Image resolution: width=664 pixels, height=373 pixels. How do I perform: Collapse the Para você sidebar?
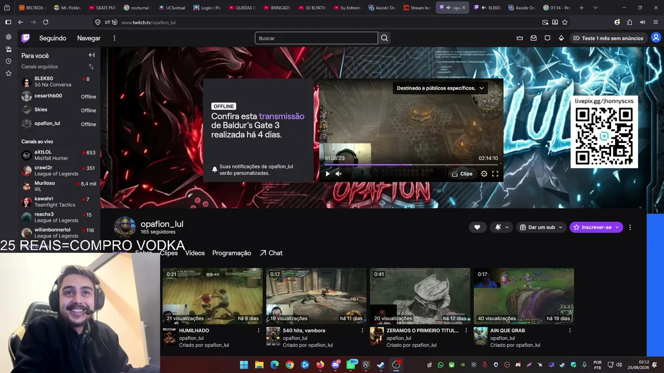click(x=92, y=55)
